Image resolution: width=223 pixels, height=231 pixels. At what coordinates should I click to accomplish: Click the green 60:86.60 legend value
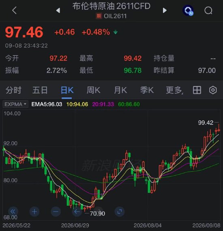pos(129,104)
